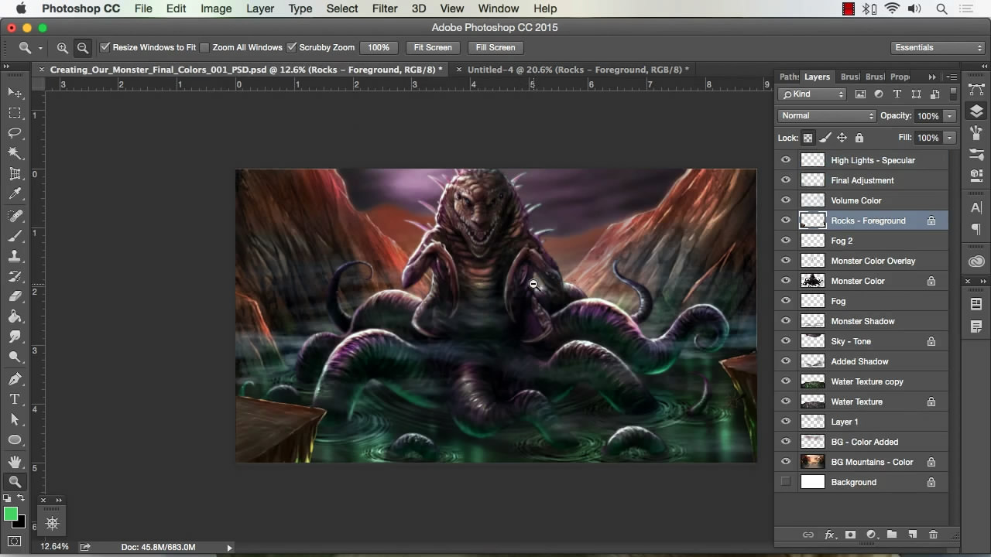Enable Zoom All Windows checkbox
This screenshot has height=557, width=991.
pyautogui.click(x=205, y=47)
